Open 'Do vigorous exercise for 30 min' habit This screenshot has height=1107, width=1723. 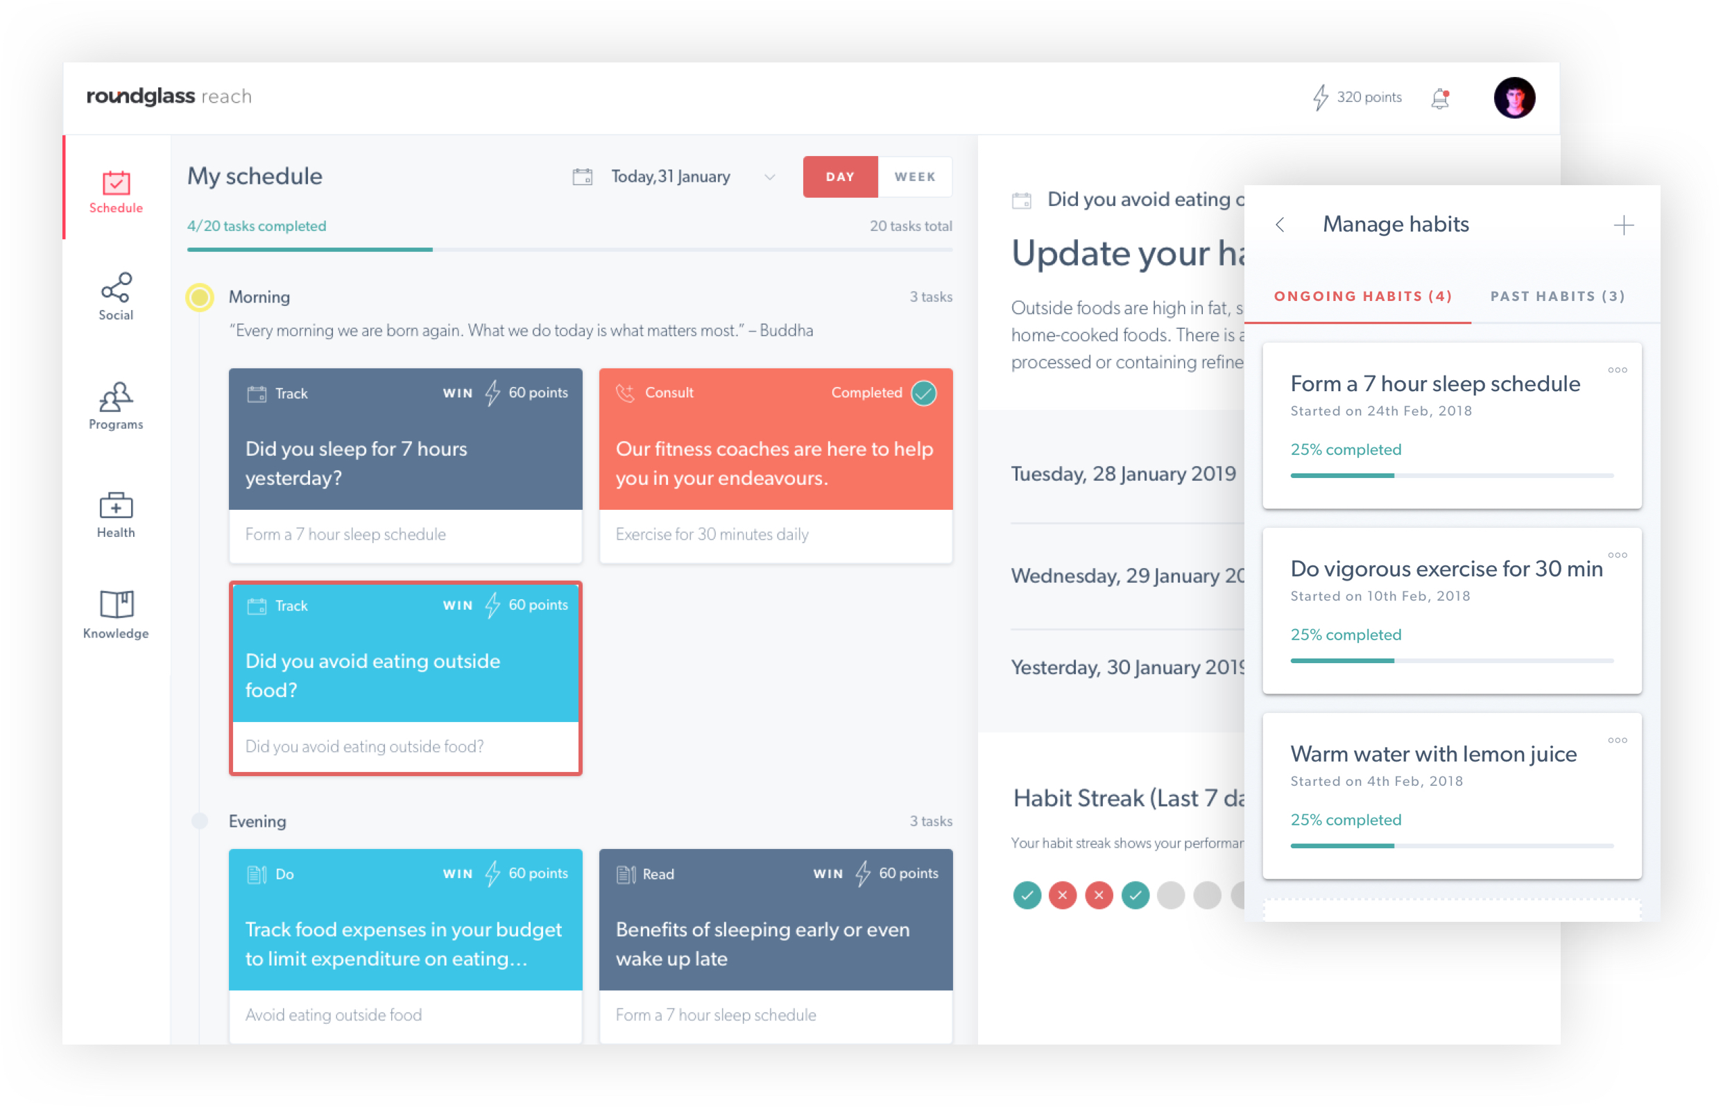point(1451,610)
